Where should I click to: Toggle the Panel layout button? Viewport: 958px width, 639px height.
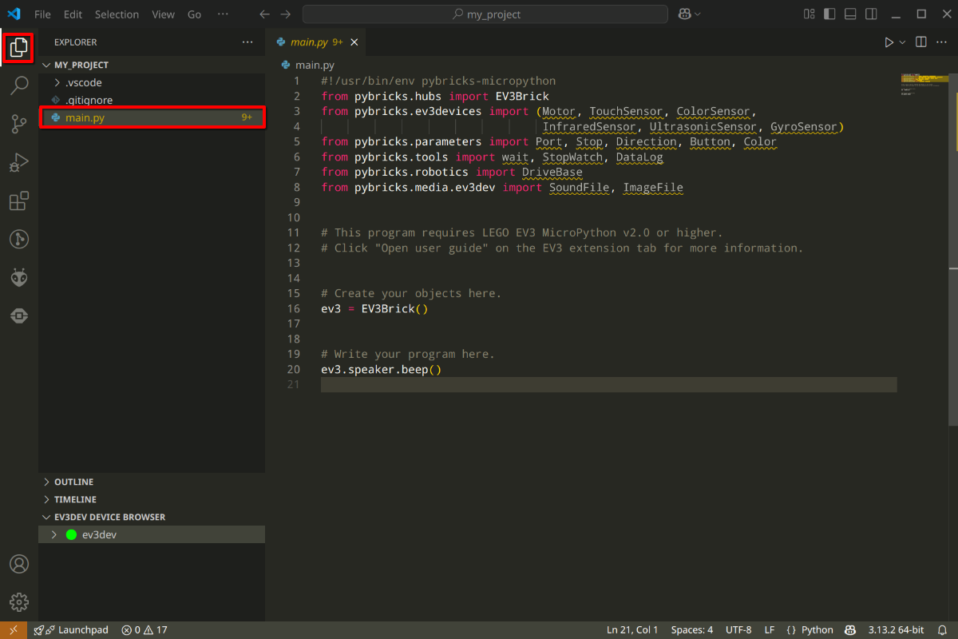pos(851,14)
